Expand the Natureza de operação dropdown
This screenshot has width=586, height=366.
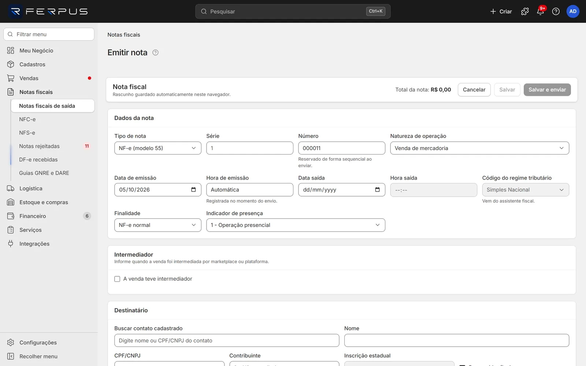pos(479,148)
